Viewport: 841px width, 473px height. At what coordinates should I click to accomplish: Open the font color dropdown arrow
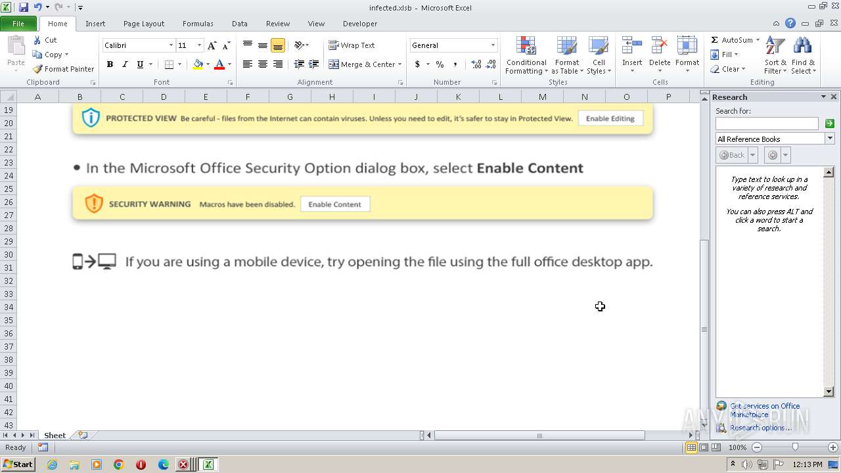(229, 64)
